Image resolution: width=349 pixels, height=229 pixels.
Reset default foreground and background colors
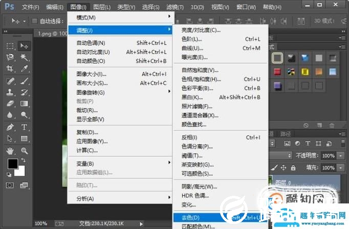(9, 175)
